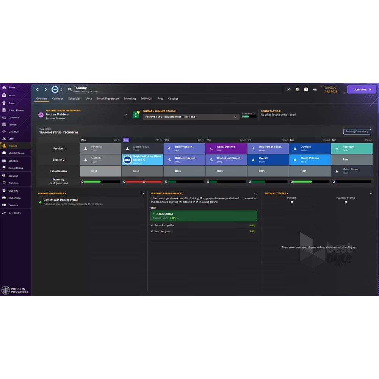
Task: Click Monday's training intensity bar
Action: (101, 182)
